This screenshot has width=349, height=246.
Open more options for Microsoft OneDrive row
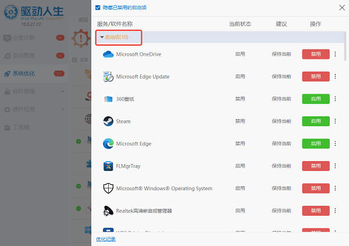(x=335, y=54)
